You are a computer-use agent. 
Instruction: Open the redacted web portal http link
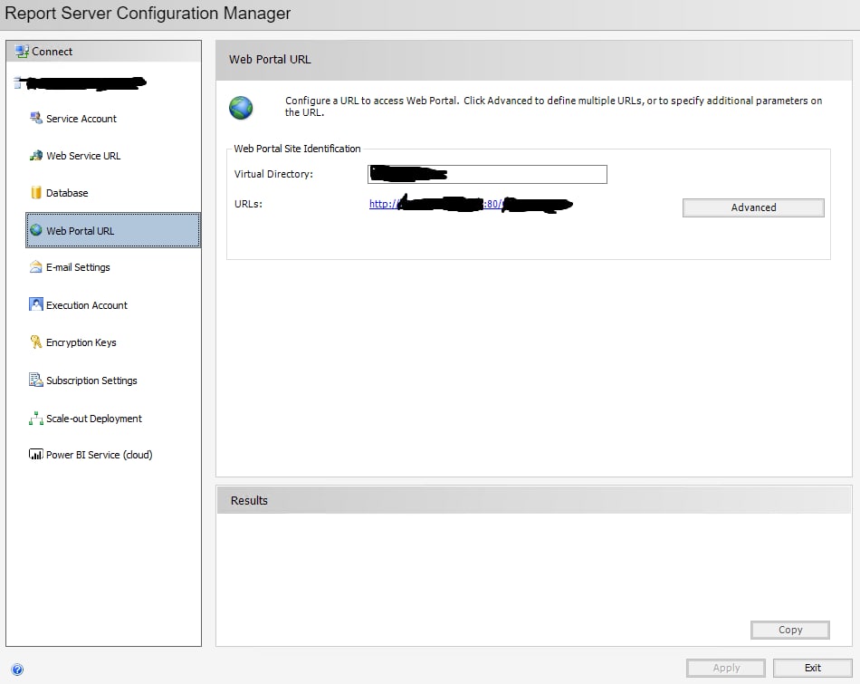tap(471, 204)
